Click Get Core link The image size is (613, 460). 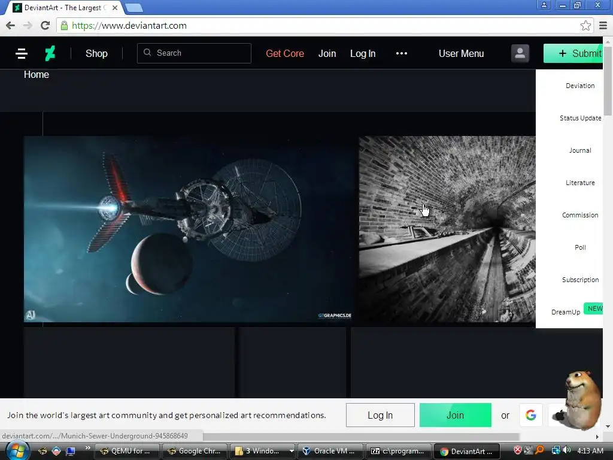pos(284,53)
